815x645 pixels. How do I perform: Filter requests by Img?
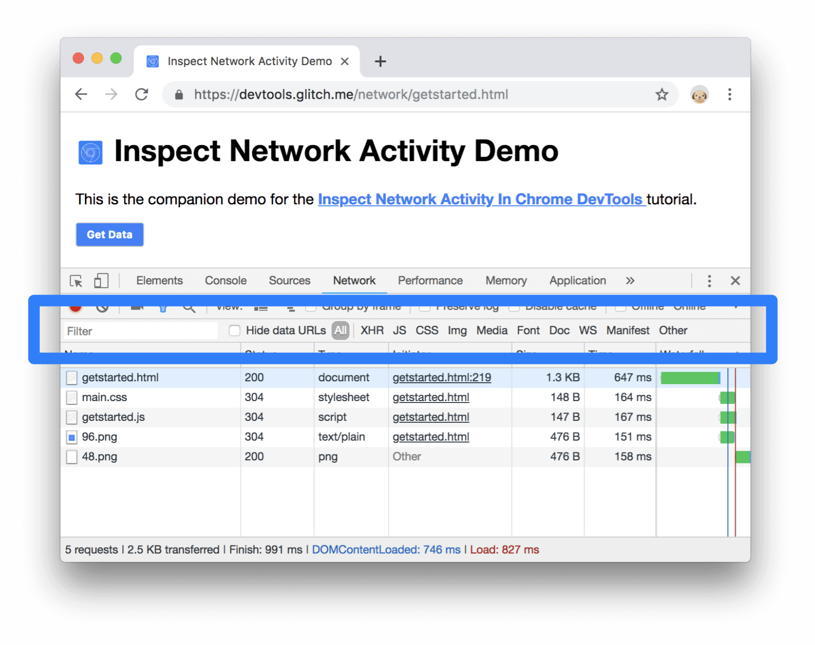coord(457,331)
